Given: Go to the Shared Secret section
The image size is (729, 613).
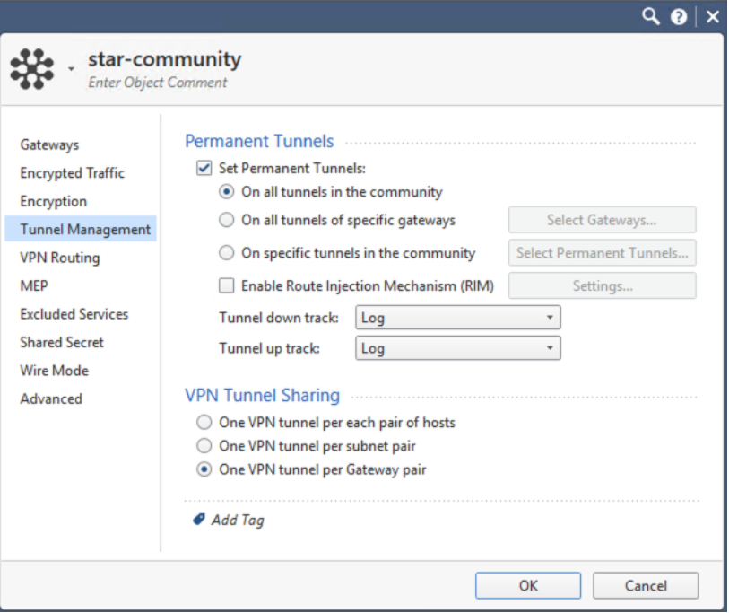Looking at the screenshot, I should coord(62,342).
